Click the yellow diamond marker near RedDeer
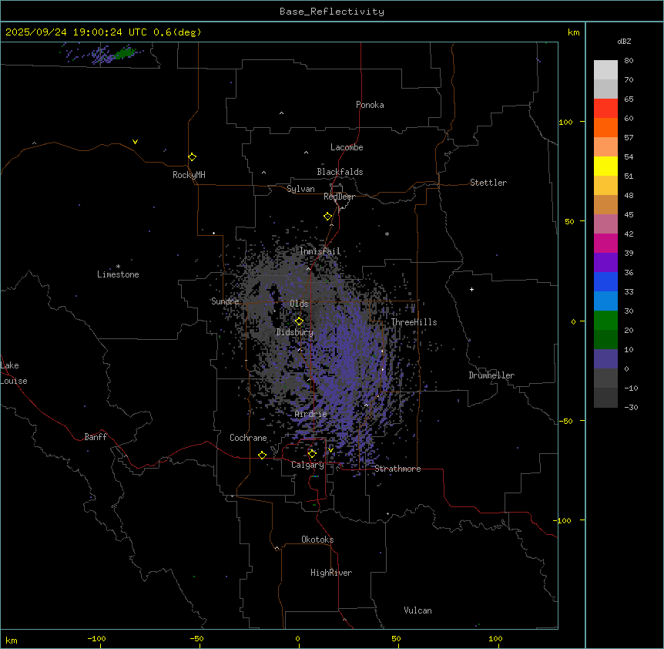Image resolution: width=664 pixels, height=649 pixels. (327, 217)
